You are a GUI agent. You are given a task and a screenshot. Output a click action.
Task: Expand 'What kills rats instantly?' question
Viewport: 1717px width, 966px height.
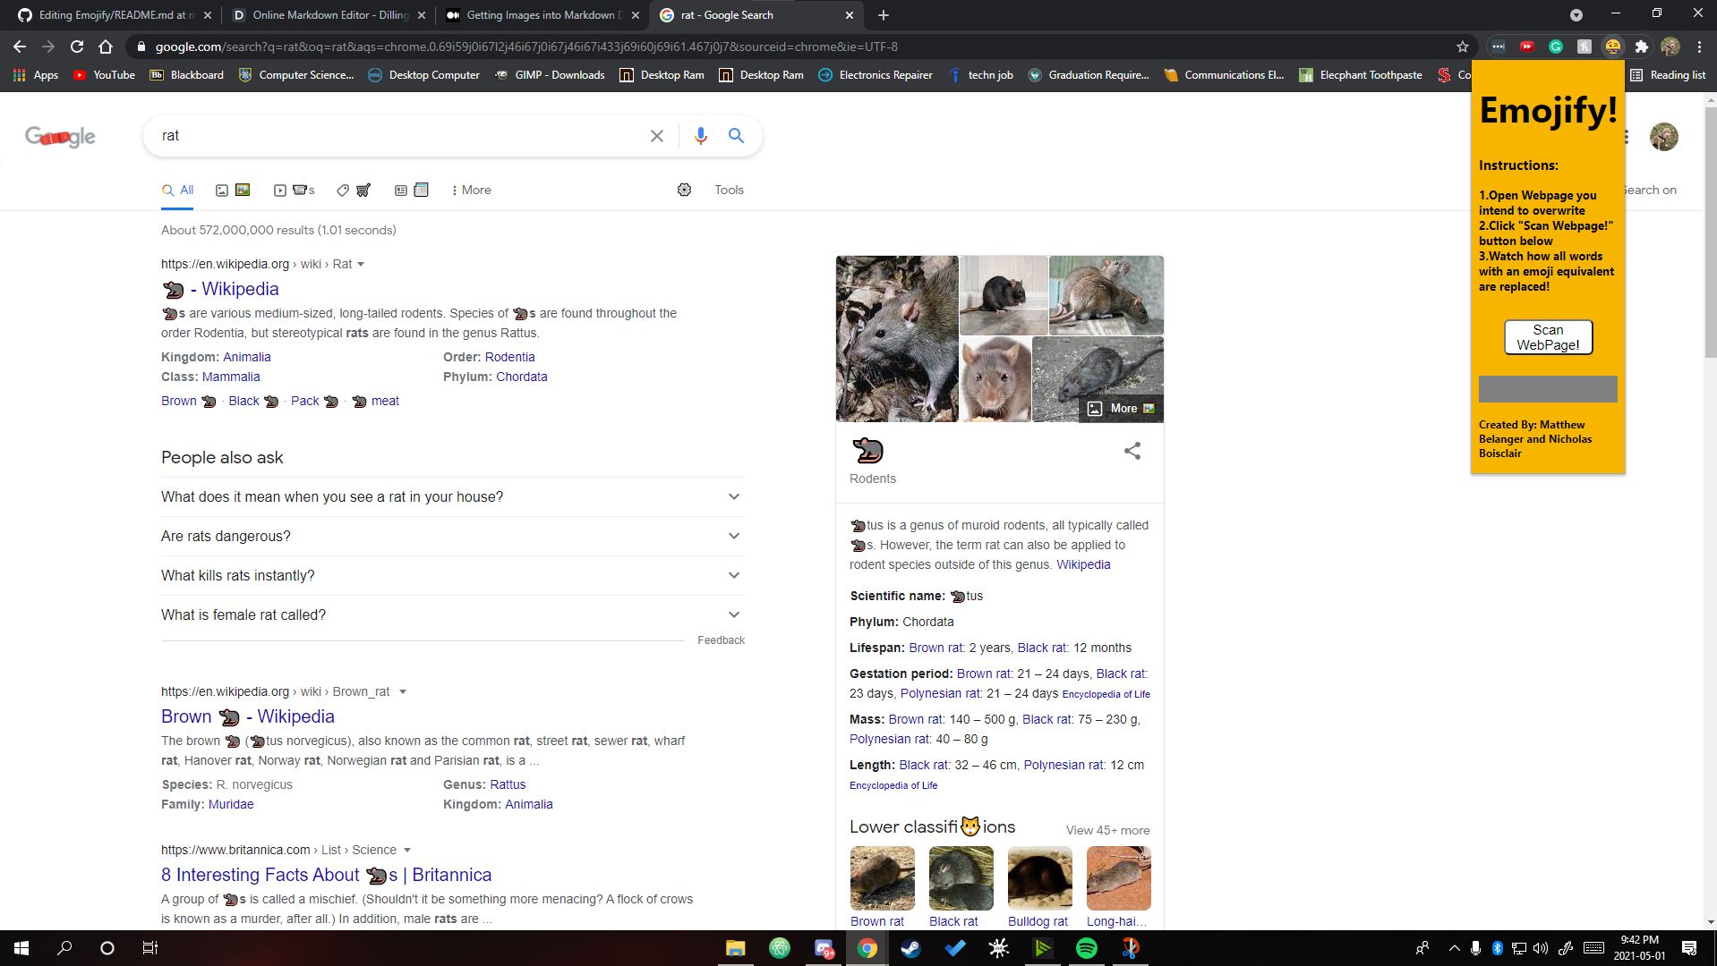[x=452, y=575]
